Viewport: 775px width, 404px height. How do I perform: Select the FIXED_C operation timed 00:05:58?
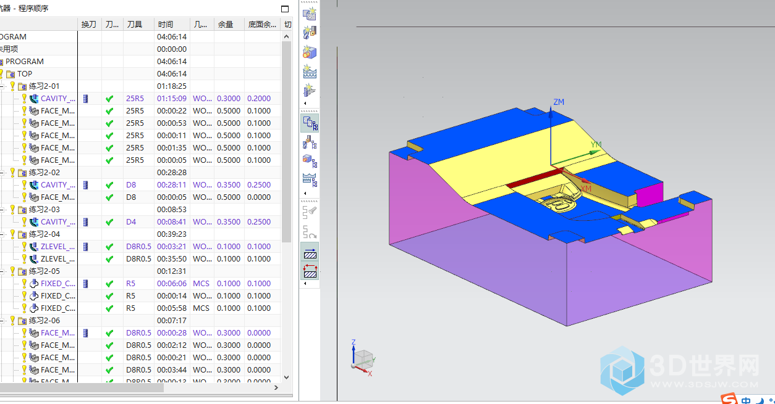click(58, 308)
